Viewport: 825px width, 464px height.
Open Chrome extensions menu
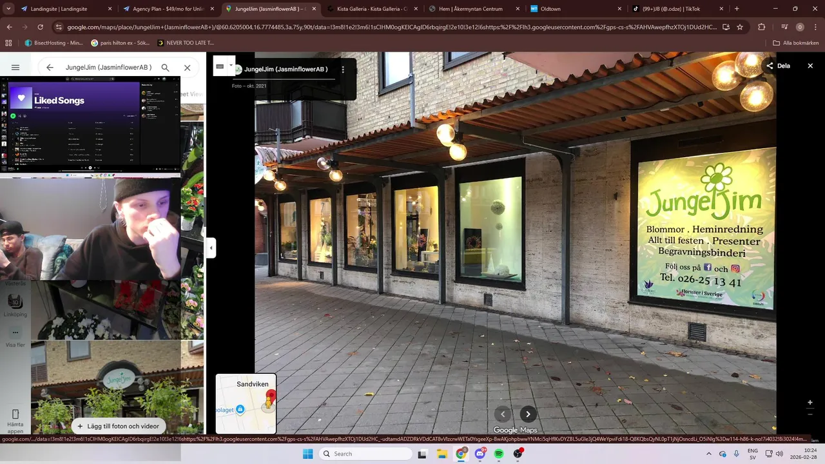pos(762,27)
